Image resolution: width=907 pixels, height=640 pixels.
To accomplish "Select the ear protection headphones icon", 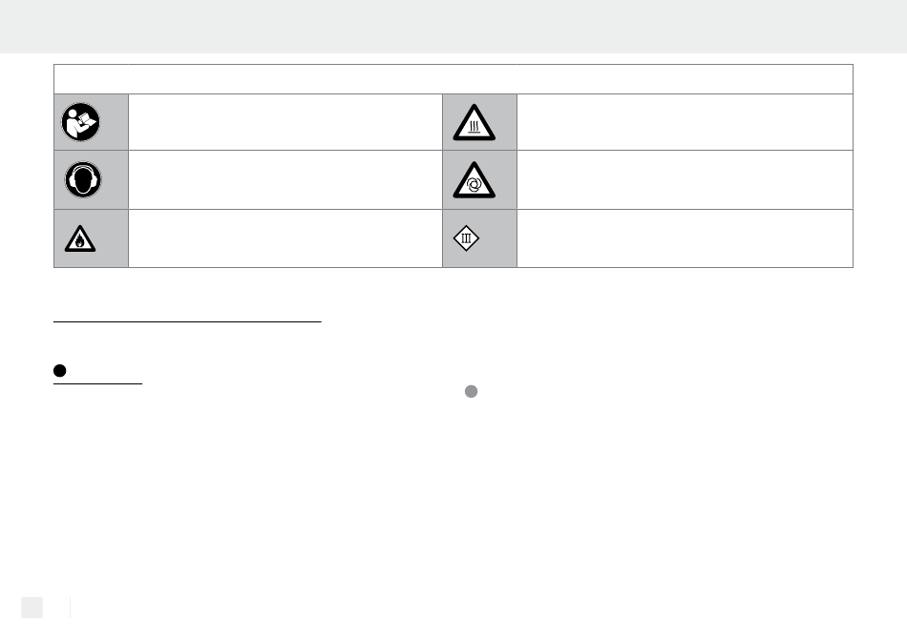I will point(83,179).
